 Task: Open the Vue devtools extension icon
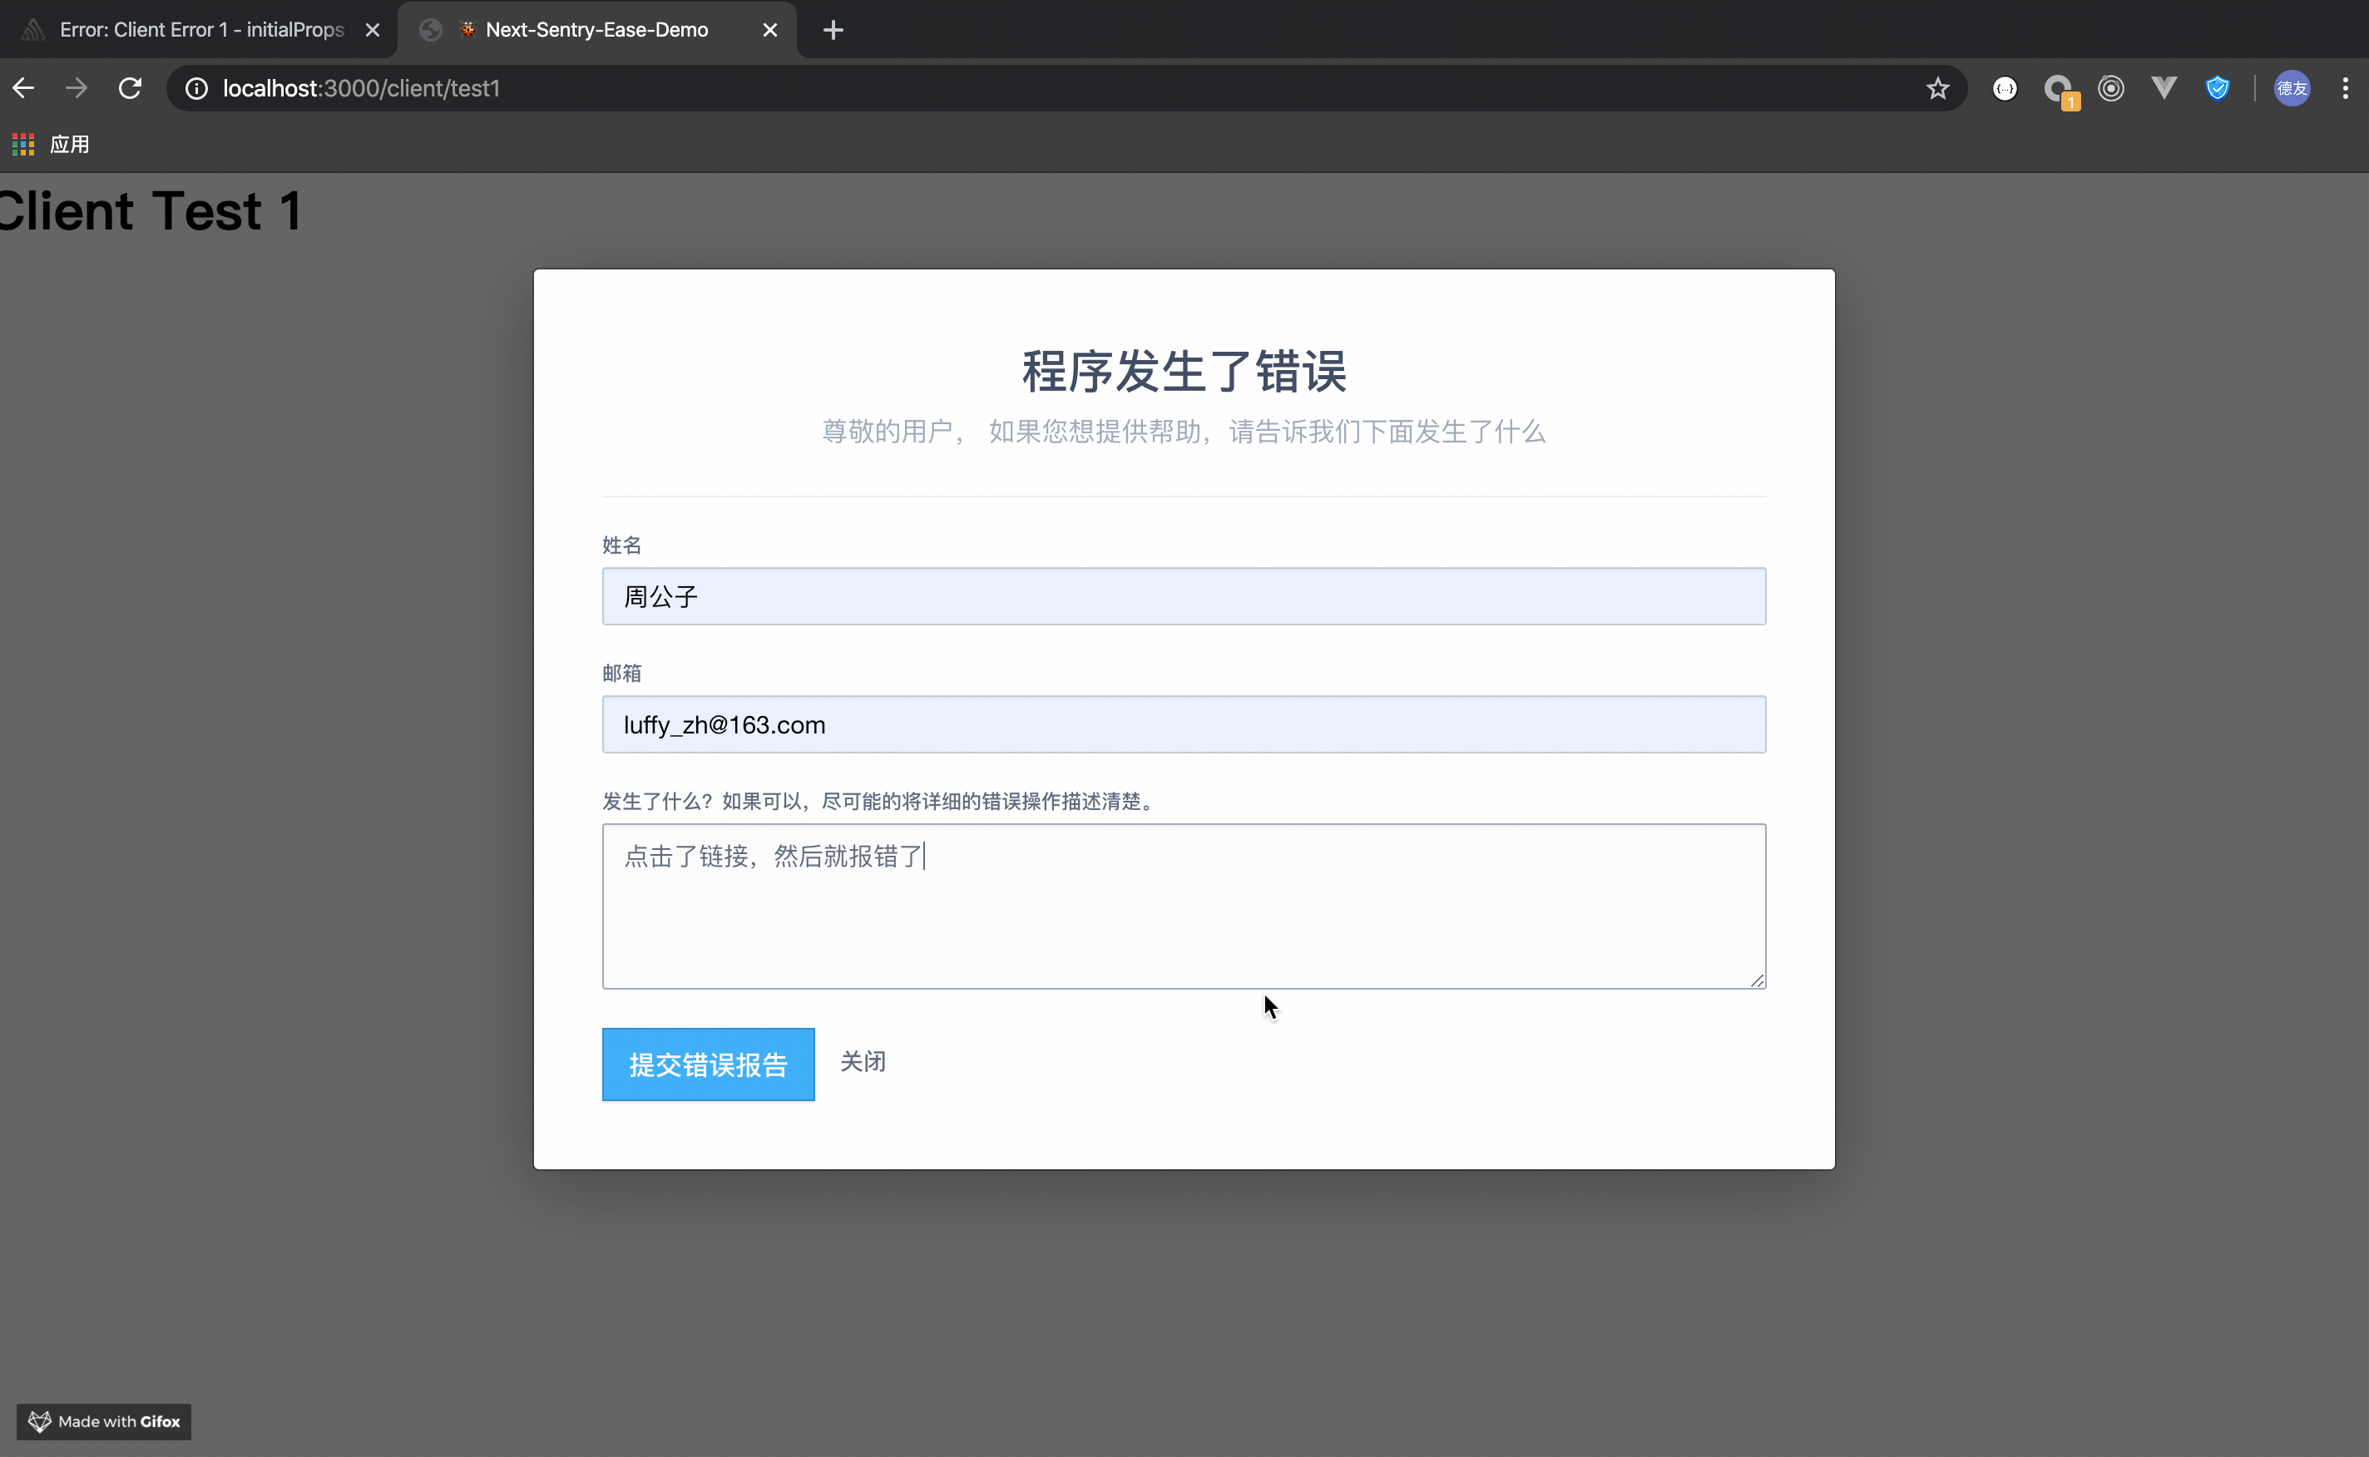(x=2164, y=89)
